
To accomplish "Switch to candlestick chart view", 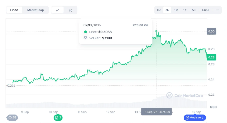I will coord(70,10).
